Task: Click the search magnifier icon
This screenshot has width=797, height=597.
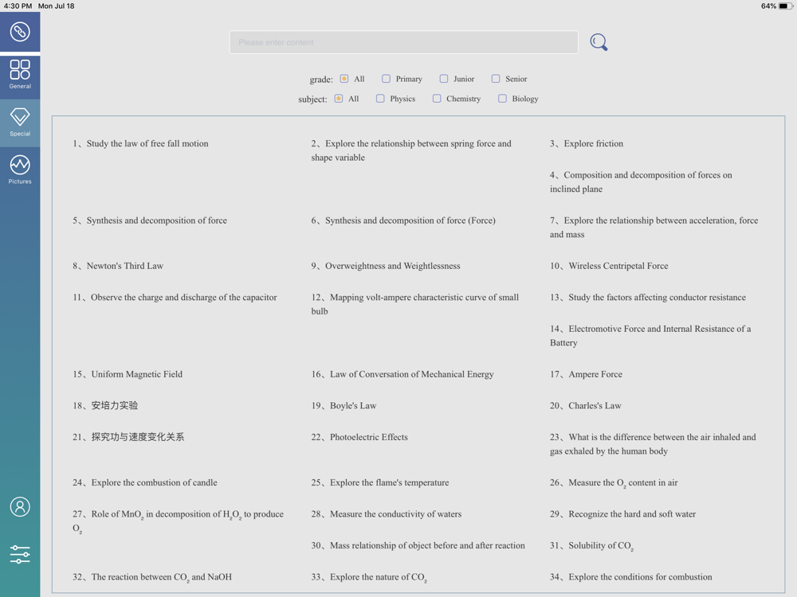Action: tap(599, 42)
